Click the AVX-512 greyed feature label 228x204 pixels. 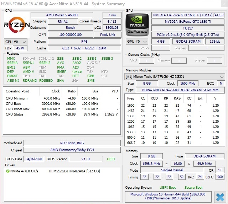pyautogui.click(x=94, y=63)
